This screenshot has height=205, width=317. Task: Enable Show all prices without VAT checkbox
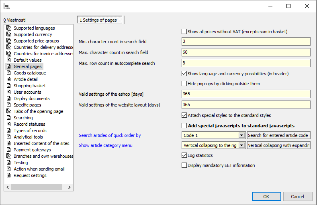tap(184, 32)
